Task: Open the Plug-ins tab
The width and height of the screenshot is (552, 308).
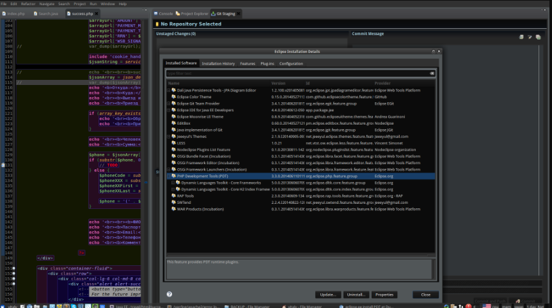Action: [267, 64]
